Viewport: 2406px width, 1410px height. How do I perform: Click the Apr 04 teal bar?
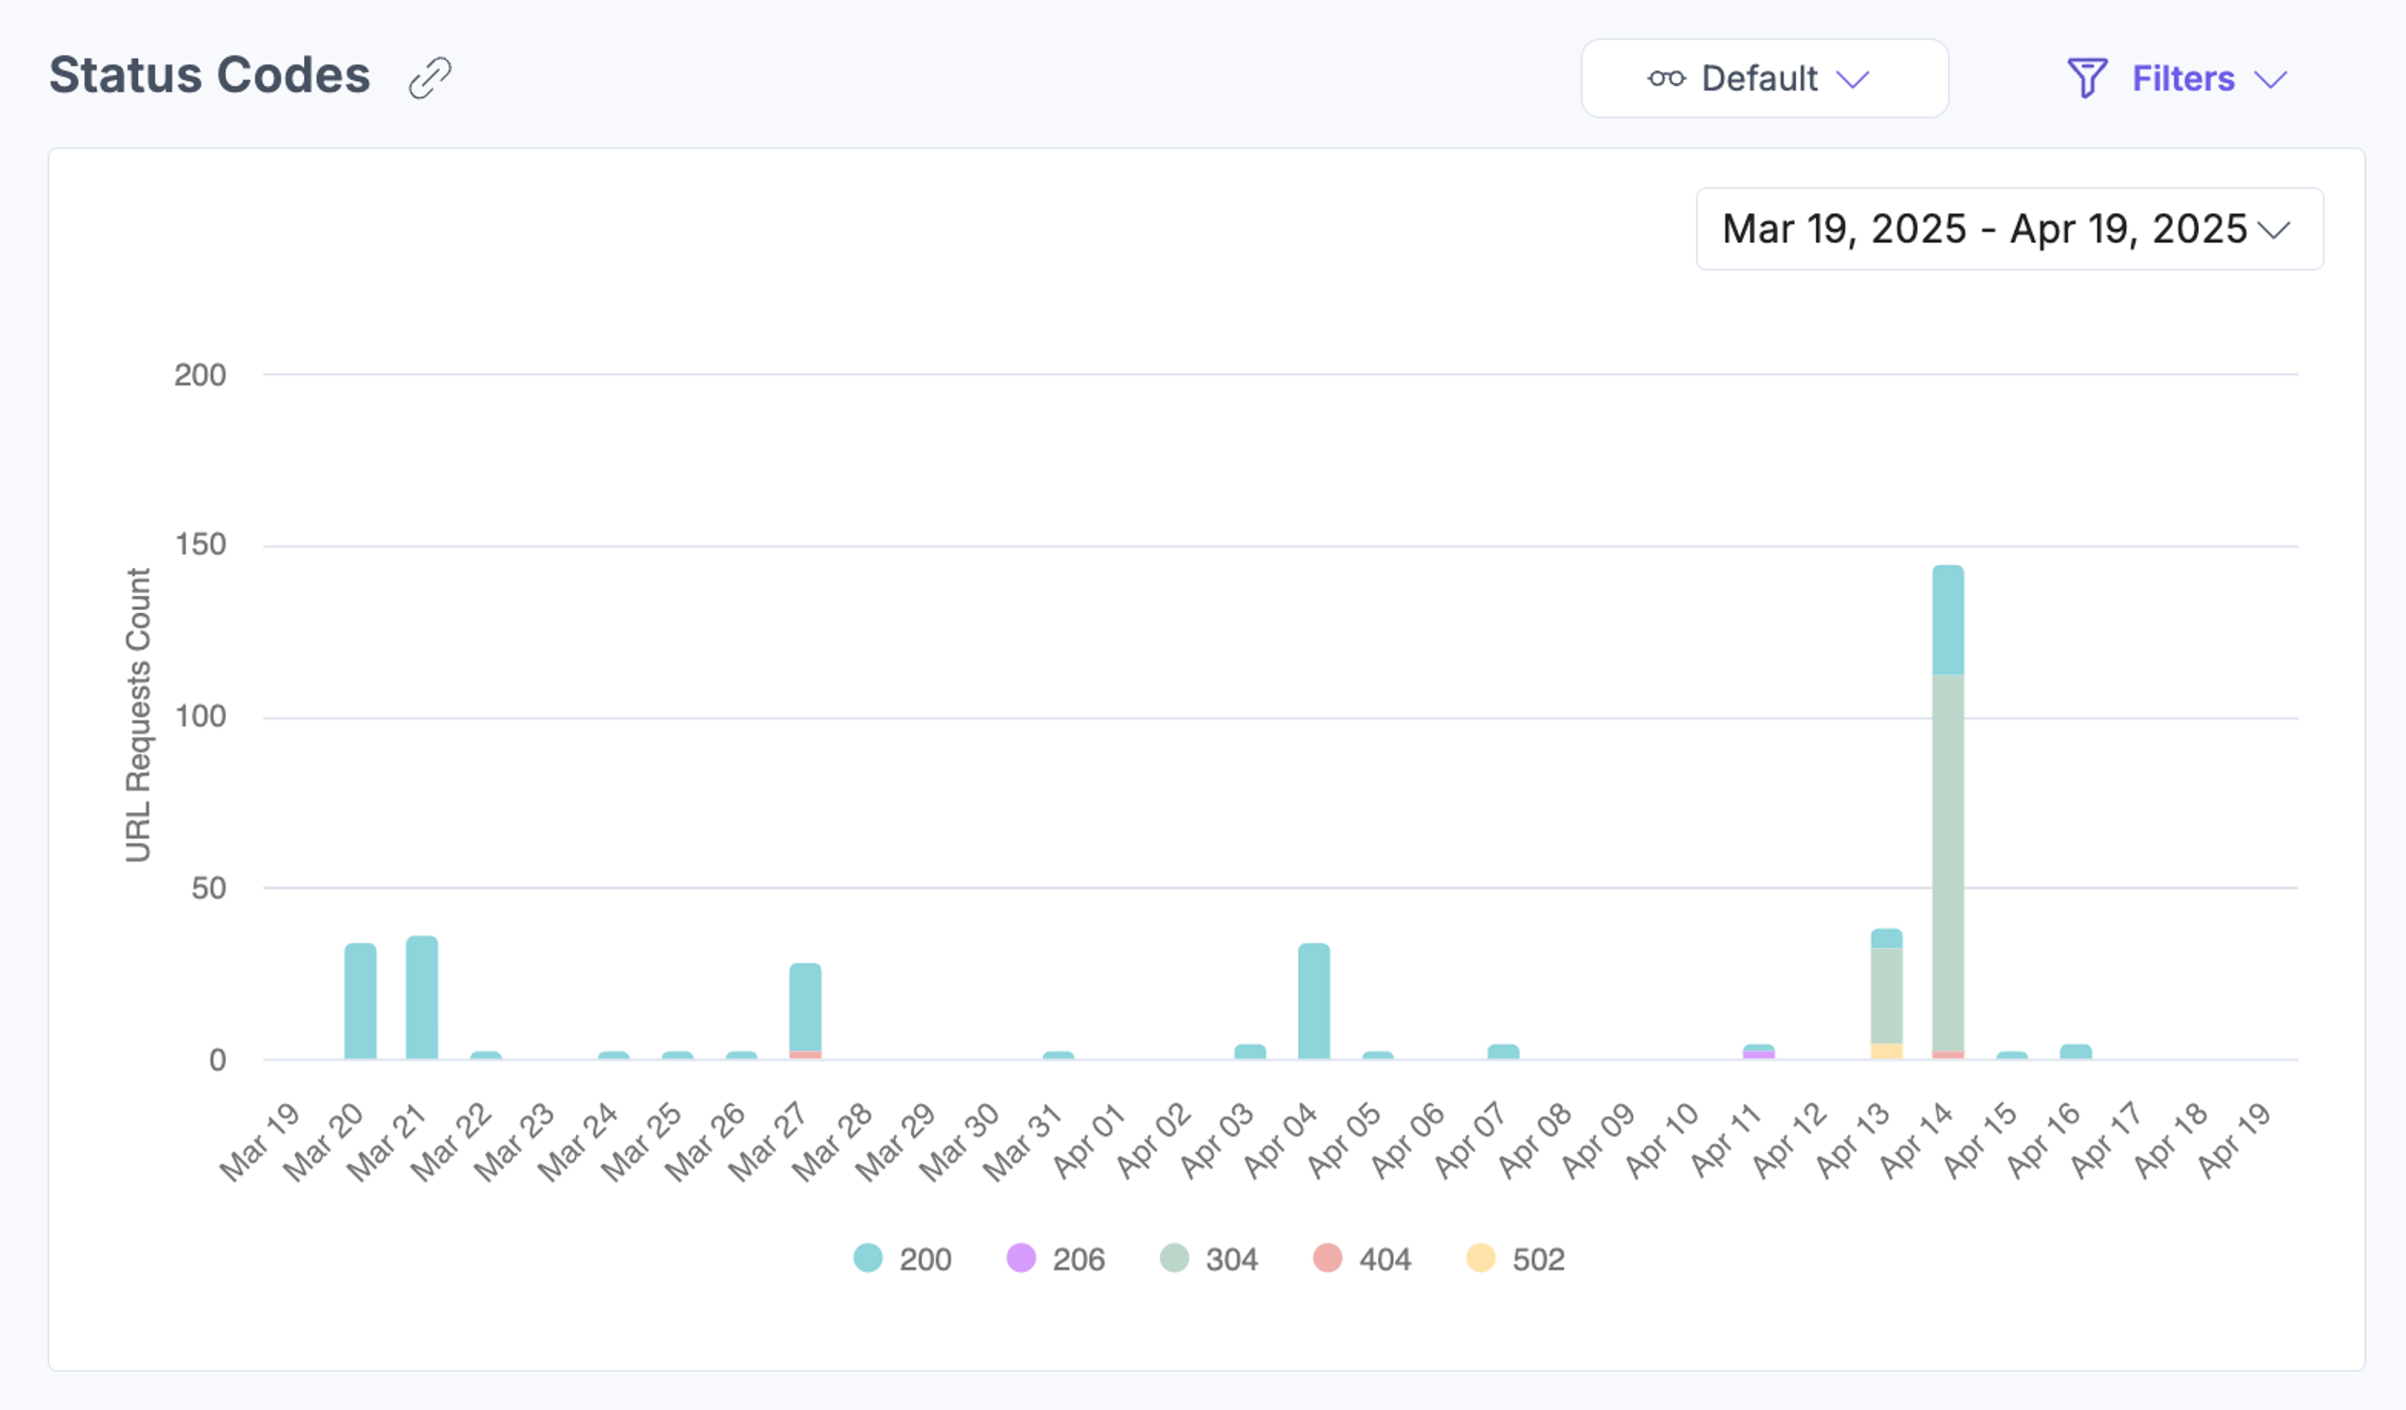coord(1314,1000)
